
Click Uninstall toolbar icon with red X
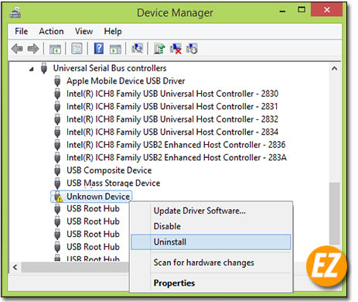(176, 49)
